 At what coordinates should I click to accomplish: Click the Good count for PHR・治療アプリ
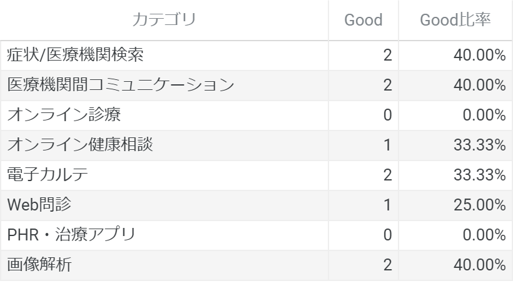(x=387, y=235)
